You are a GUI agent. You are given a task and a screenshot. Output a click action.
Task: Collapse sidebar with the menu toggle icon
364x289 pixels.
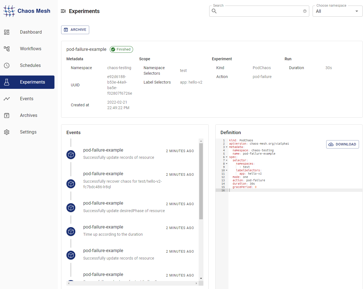click(63, 11)
